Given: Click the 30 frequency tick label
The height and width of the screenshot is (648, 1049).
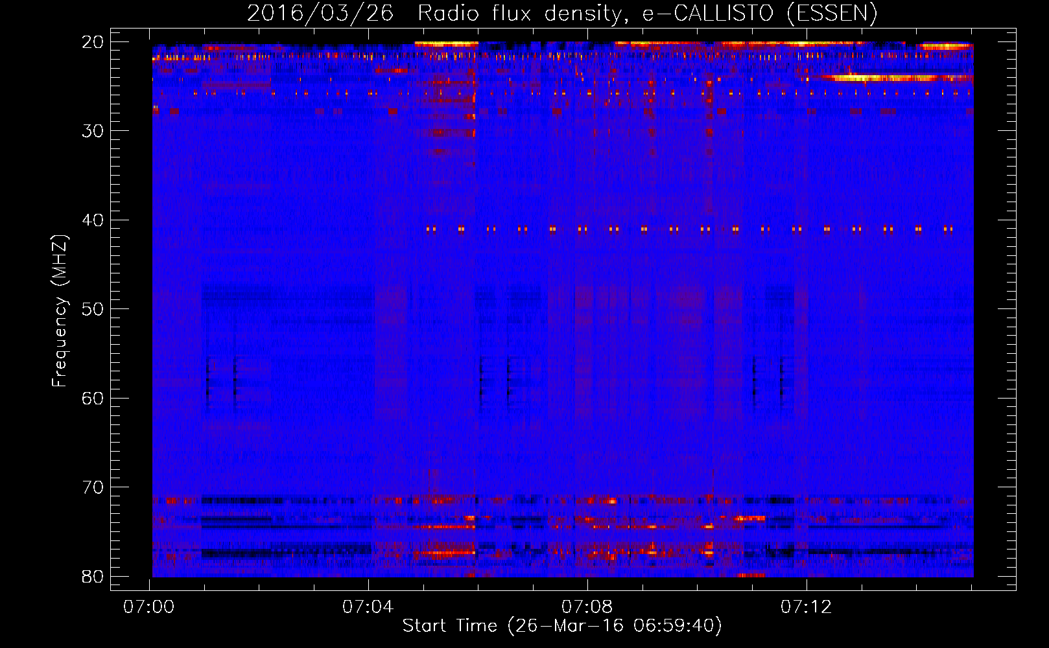Looking at the screenshot, I should pos(93,131).
